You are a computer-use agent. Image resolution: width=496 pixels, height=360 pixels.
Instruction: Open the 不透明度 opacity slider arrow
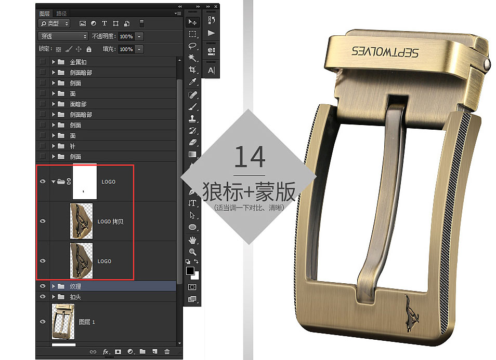(139, 36)
